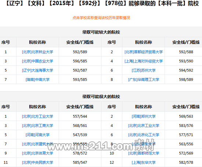Select the 569/563 score cell

point(186,116)
